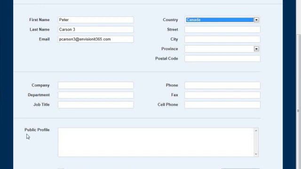Image resolution: width=301 pixels, height=169 pixels.
Task: Click the Public Profile label
Action: [x=37, y=130]
